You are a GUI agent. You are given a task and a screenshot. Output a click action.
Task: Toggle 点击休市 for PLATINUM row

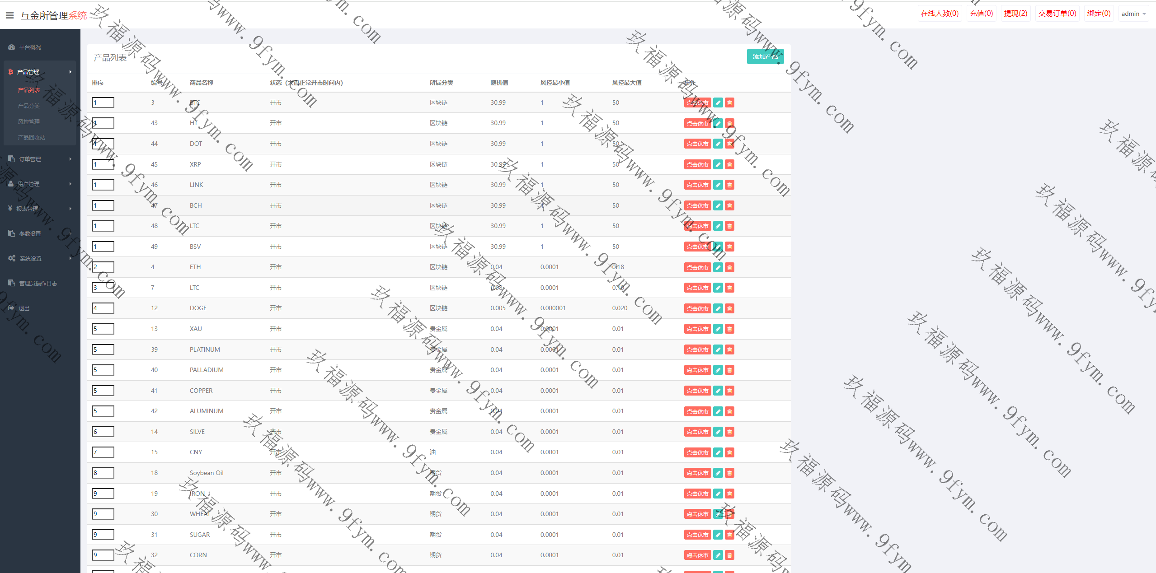pos(697,350)
